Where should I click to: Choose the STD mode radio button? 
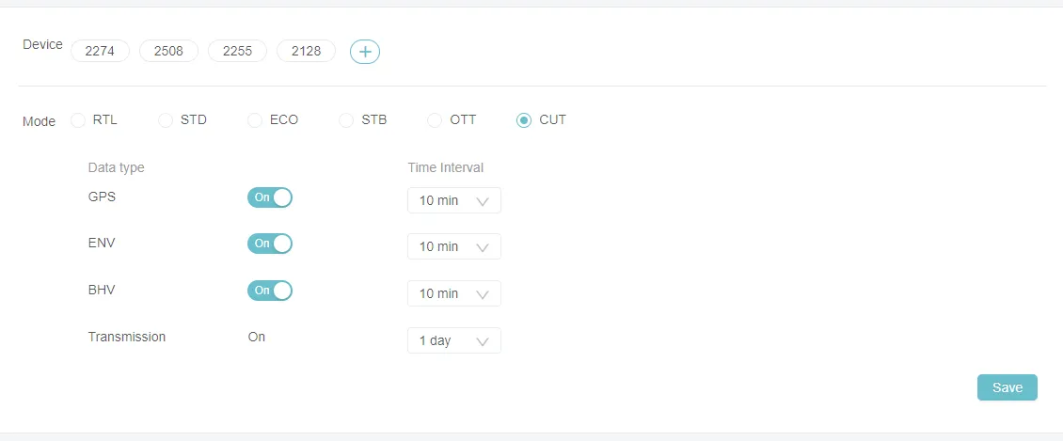(166, 120)
